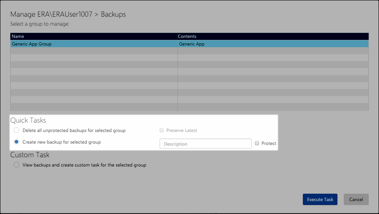Click the last empty row in the group table

(94, 107)
